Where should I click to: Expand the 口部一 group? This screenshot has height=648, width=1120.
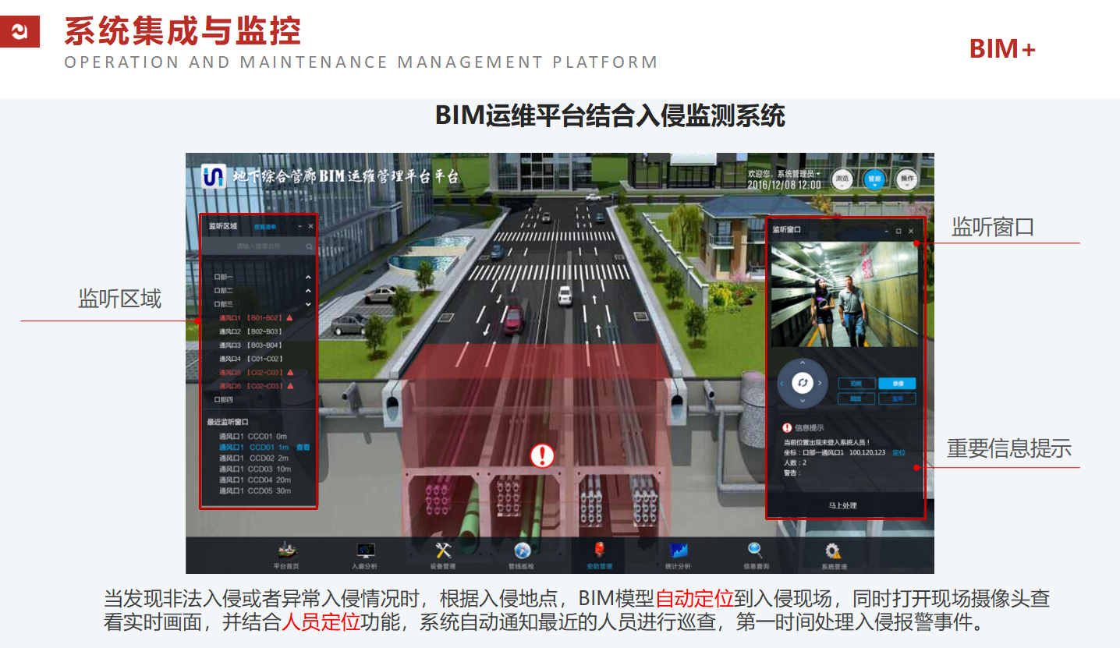[x=307, y=277]
